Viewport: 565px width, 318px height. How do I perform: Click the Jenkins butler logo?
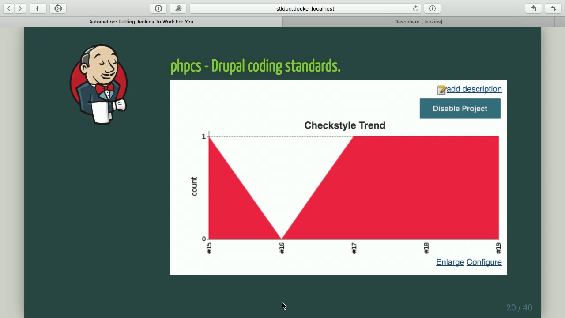pyautogui.click(x=99, y=84)
